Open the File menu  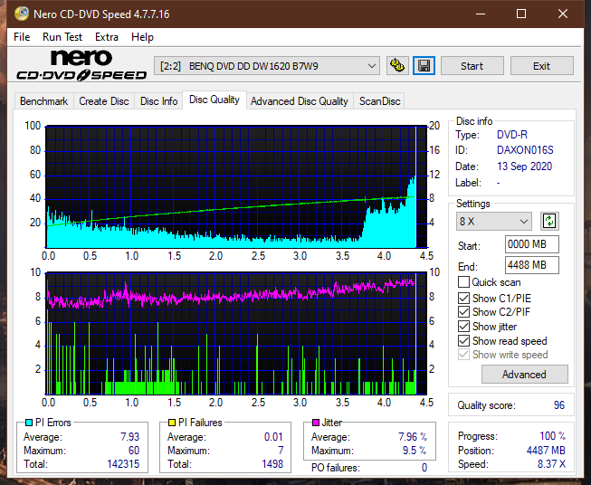point(22,37)
